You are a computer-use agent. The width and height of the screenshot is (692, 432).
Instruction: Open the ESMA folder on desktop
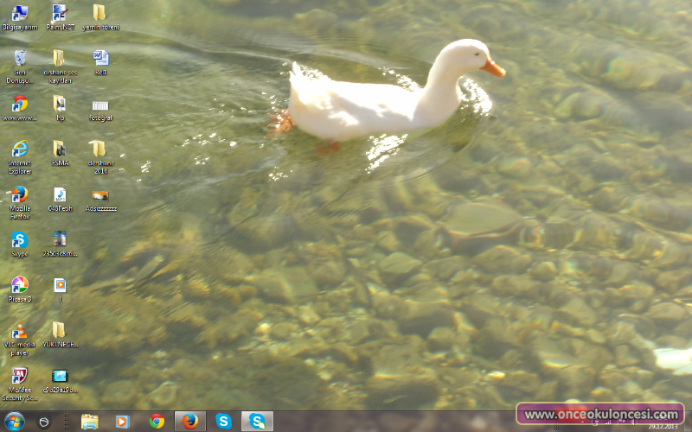59,149
